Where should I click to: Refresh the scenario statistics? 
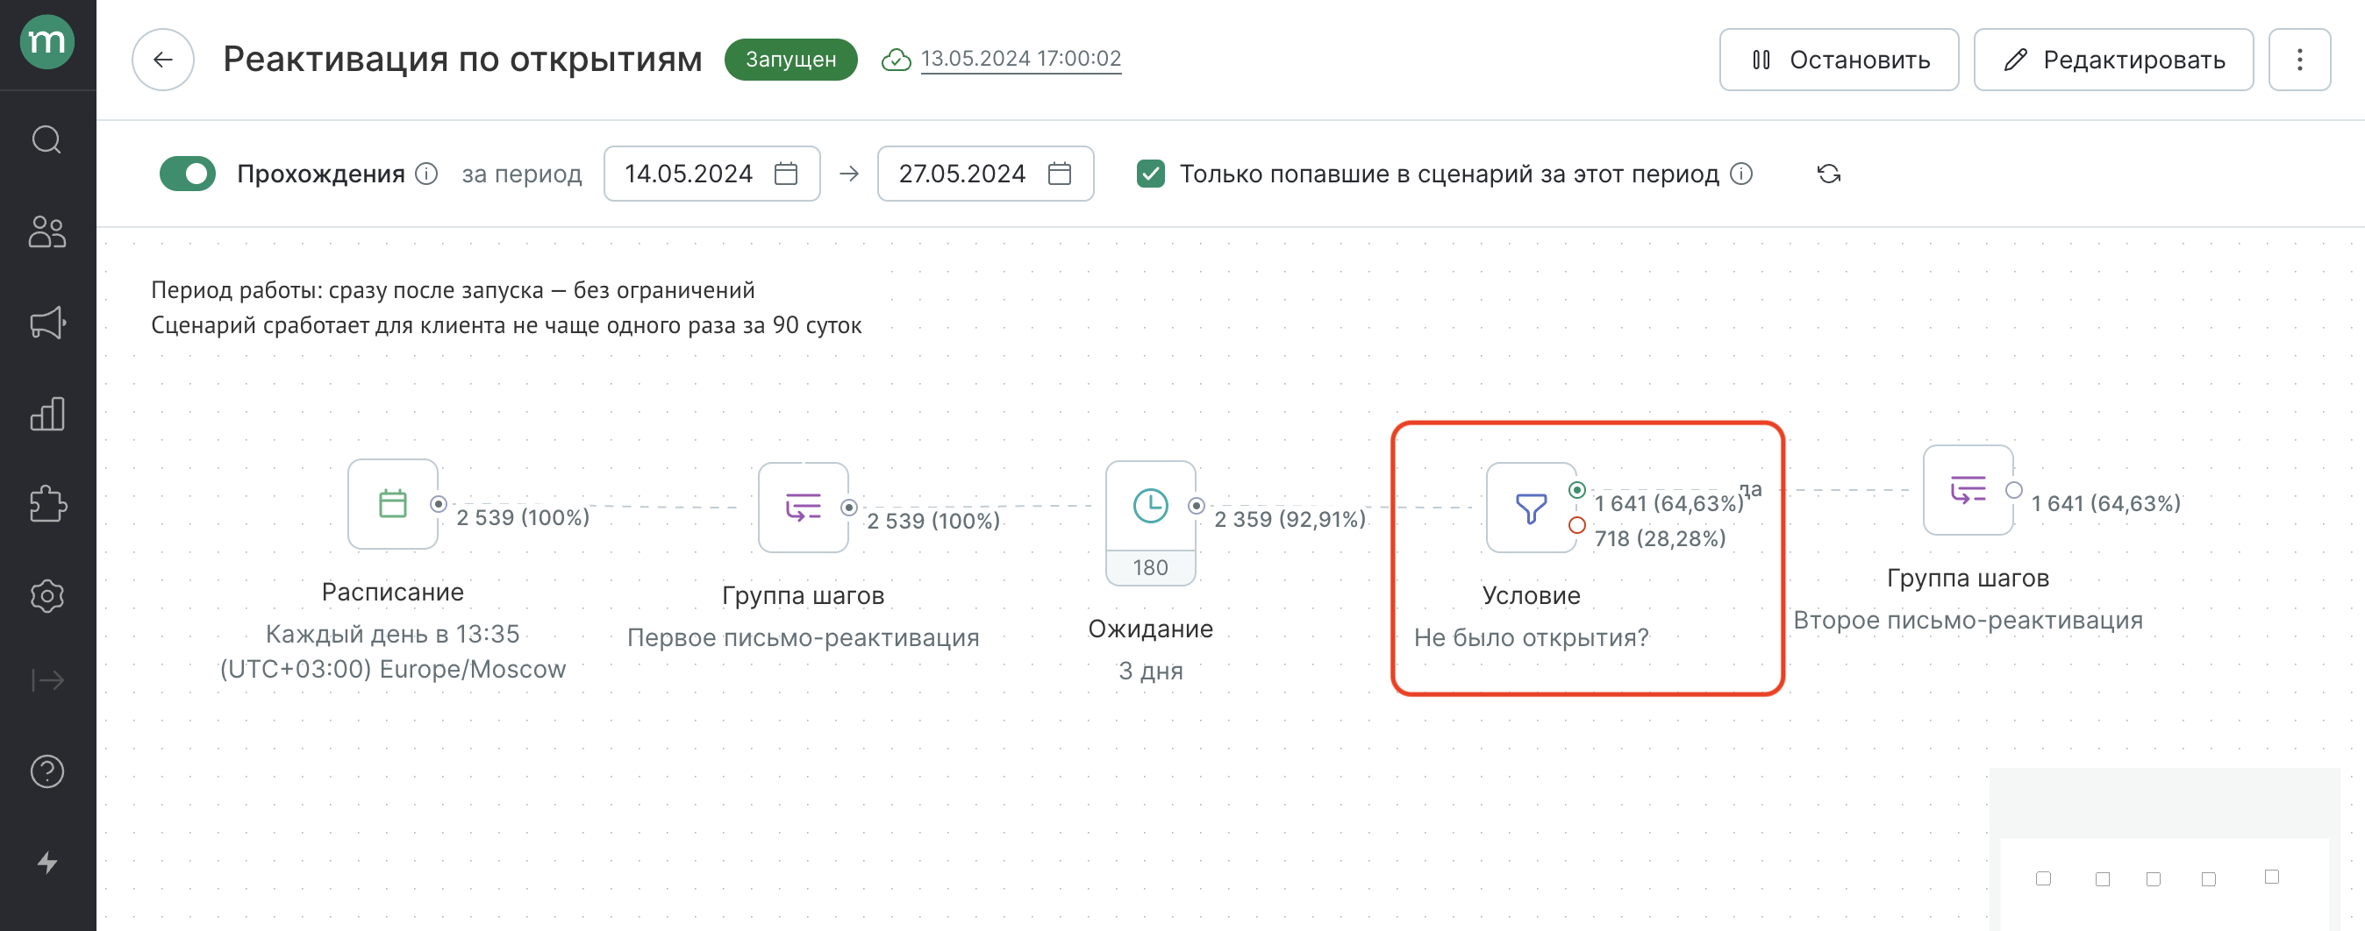(x=1828, y=174)
